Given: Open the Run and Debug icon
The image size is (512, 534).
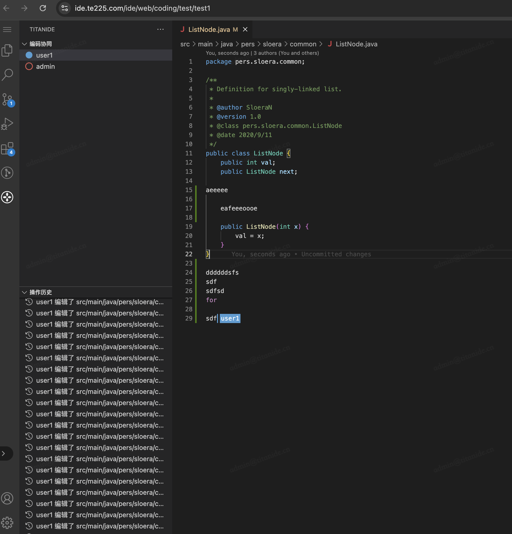Looking at the screenshot, I should click(7, 123).
